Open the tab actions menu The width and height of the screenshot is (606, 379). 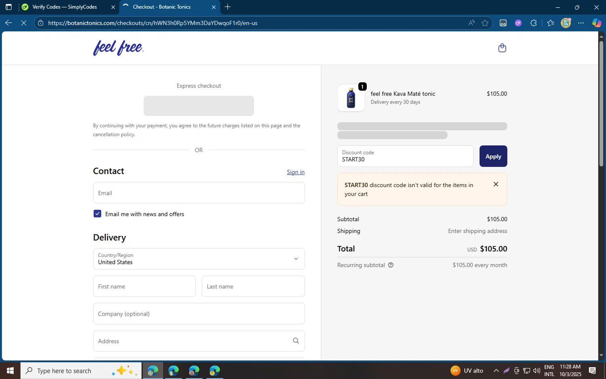pos(8,7)
